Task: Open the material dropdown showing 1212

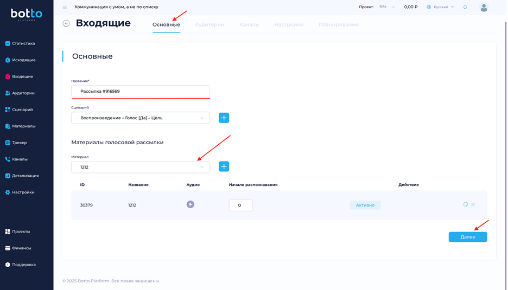Action: point(141,167)
